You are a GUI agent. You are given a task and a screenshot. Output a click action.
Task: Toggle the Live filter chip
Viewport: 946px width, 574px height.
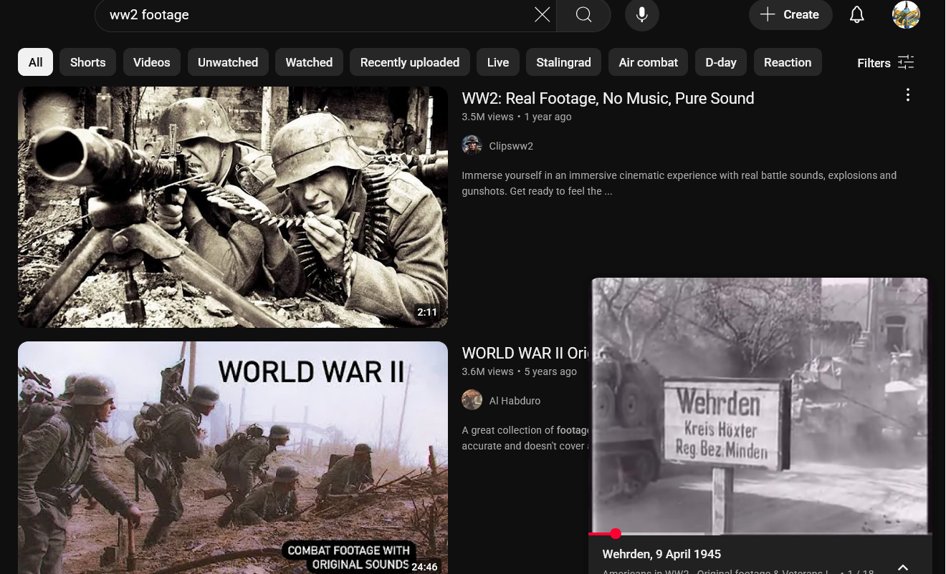(497, 63)
